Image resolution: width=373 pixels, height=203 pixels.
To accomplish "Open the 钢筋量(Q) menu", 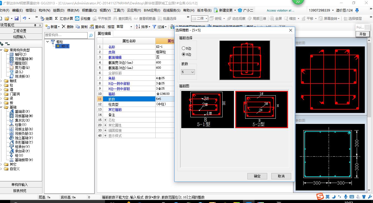I will click(89, 10).
